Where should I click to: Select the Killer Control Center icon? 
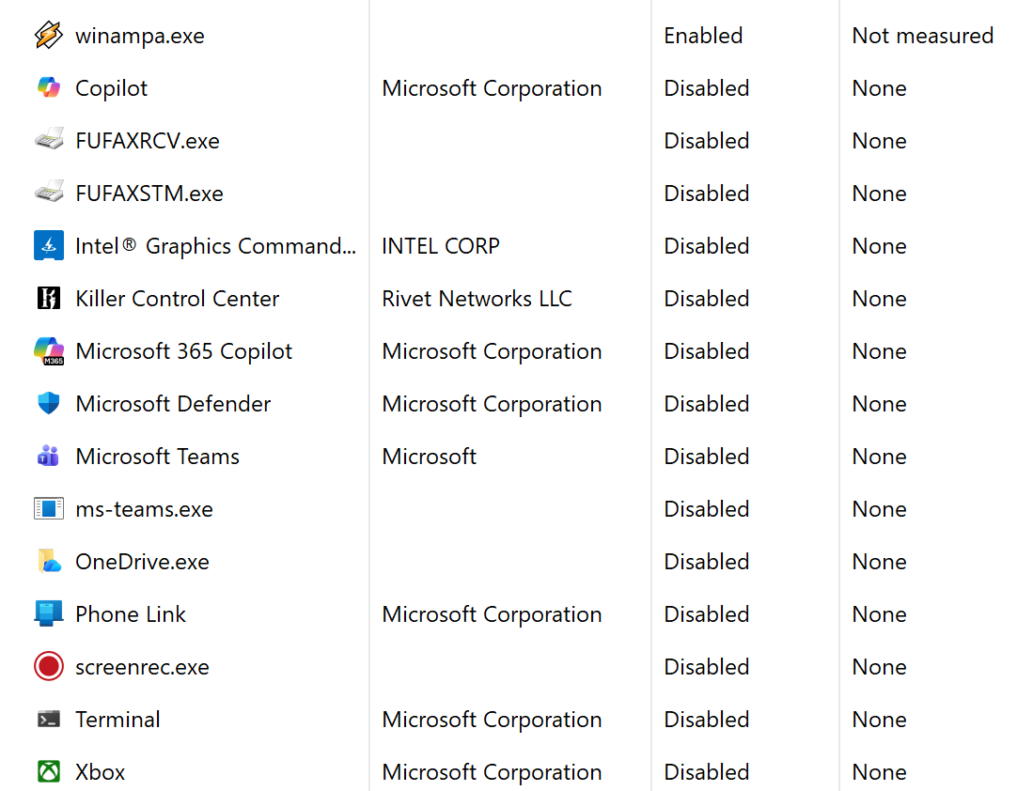48,299
